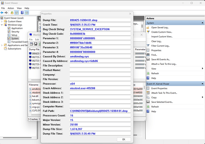
Task: Click the Save Selected Events floppy icon
Action: [x=148, y=102]
